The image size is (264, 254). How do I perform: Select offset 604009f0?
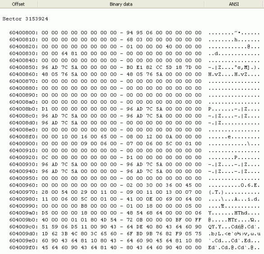pyautogui.click(x=23, y=247)
